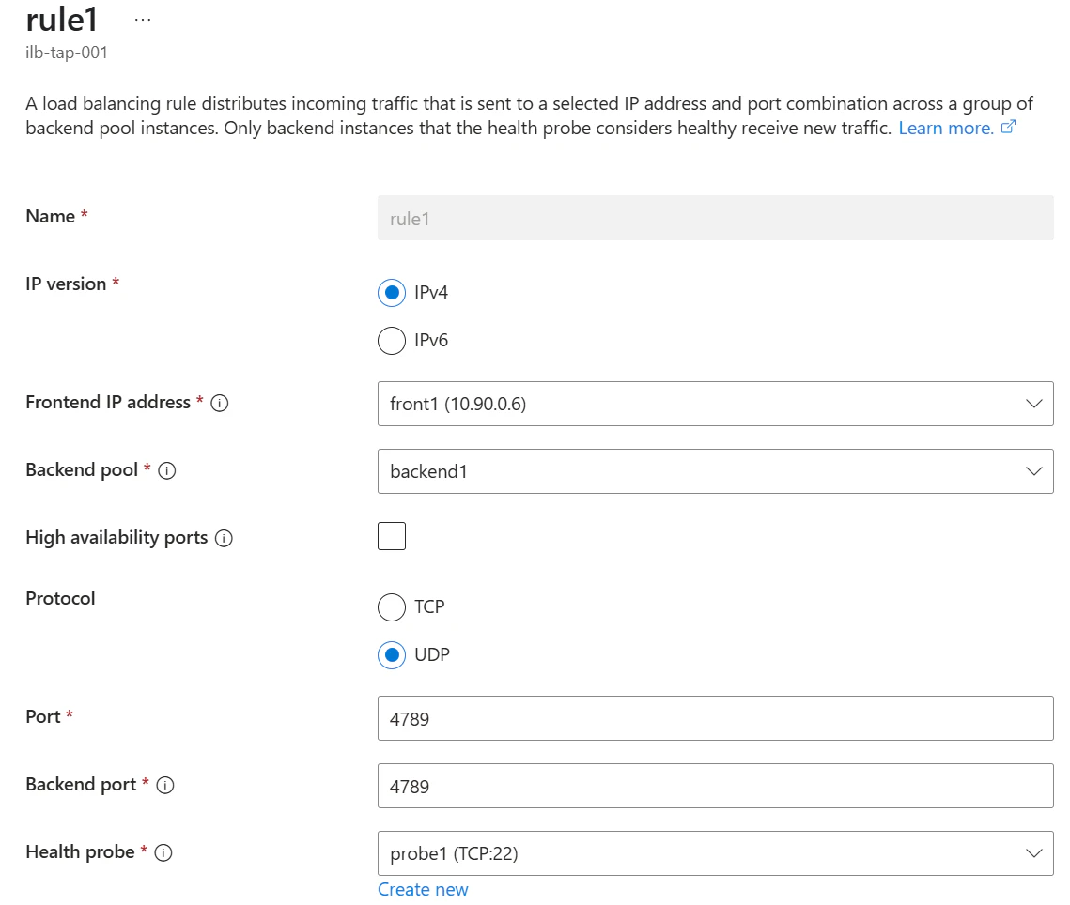1070x905 pixels.
Task: Expand the Backend pool dropdown showing backend1
Action: (x=715, y=471)
